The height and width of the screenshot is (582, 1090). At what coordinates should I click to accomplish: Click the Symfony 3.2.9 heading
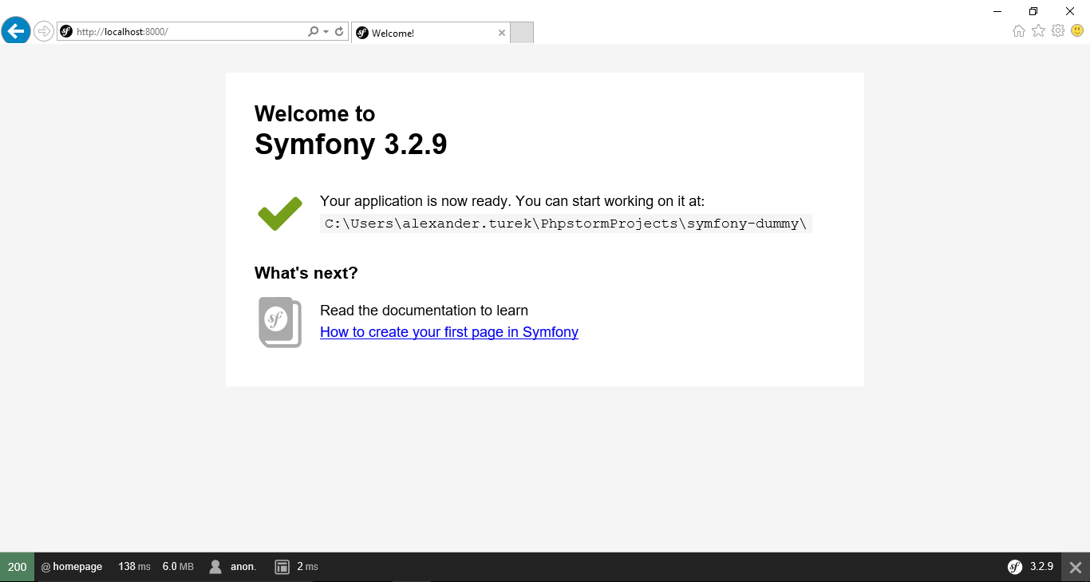coord(351,145)
